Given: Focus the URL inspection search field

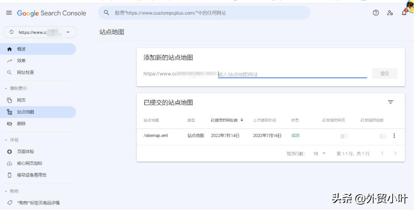Looking at the screenshot, I should point(204,13).
